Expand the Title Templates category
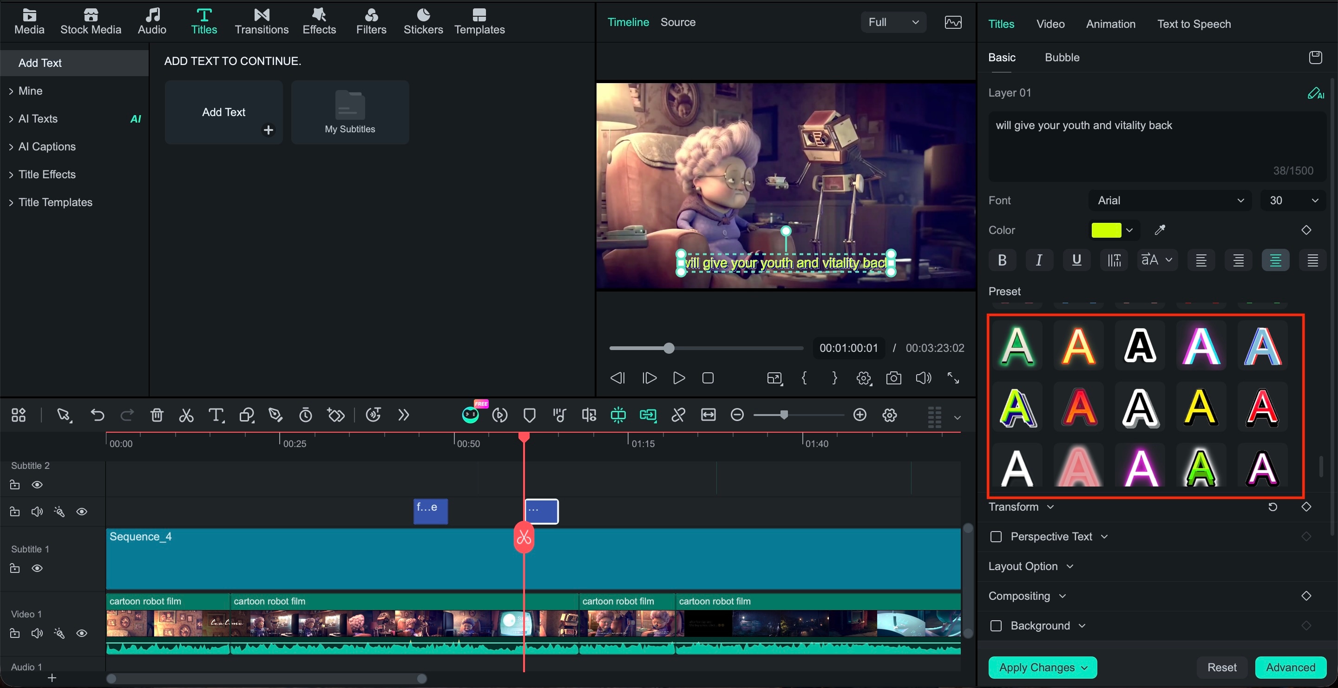Screen dimensions: 1338x688 coord(56,202)
